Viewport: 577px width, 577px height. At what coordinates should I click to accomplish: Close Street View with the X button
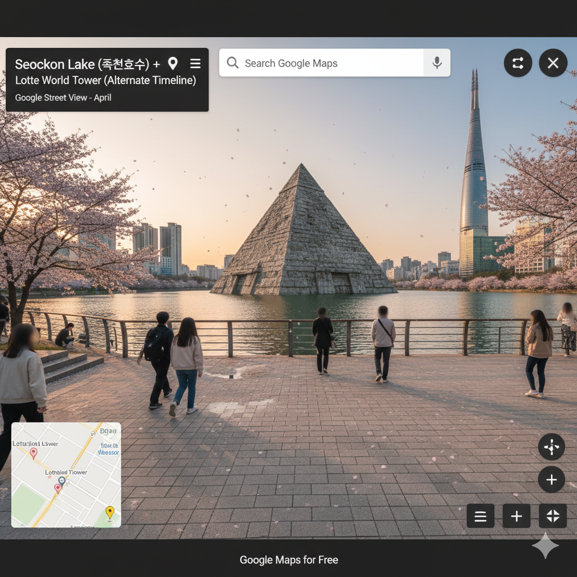pyautogui.click(x=553, y=63)
